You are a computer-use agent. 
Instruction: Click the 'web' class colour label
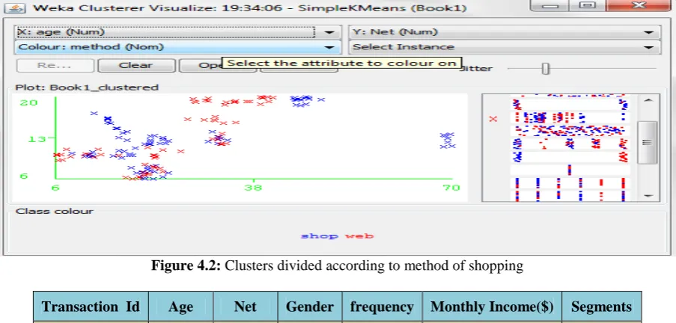[x=359, y=236]
